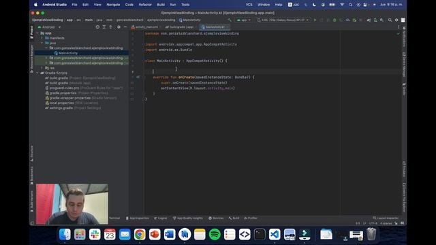Open Visual Studio Code from the Dock
436x245 pixels.
(275, 234)
